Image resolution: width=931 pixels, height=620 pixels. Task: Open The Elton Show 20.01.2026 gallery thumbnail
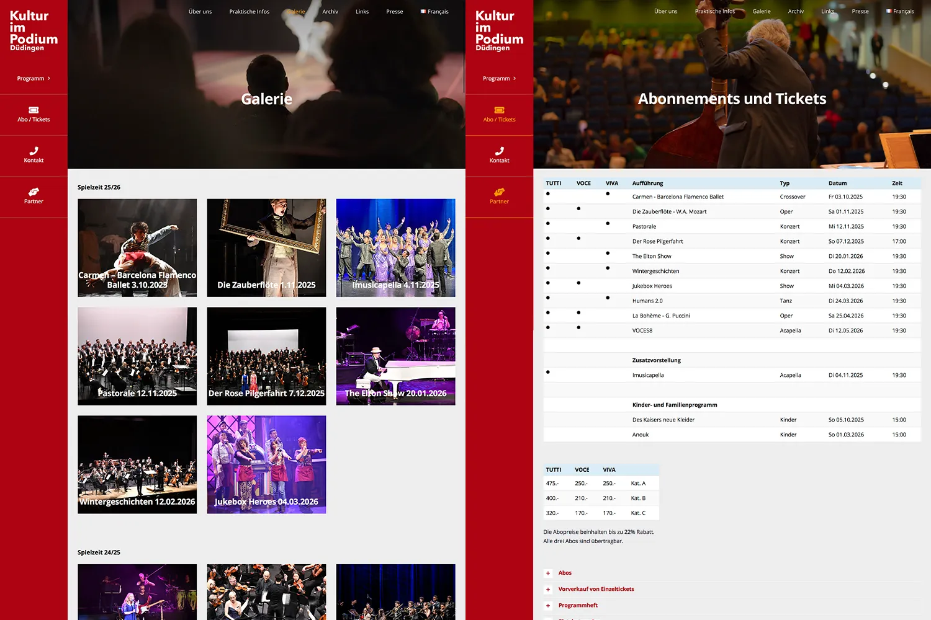[395, 356]
